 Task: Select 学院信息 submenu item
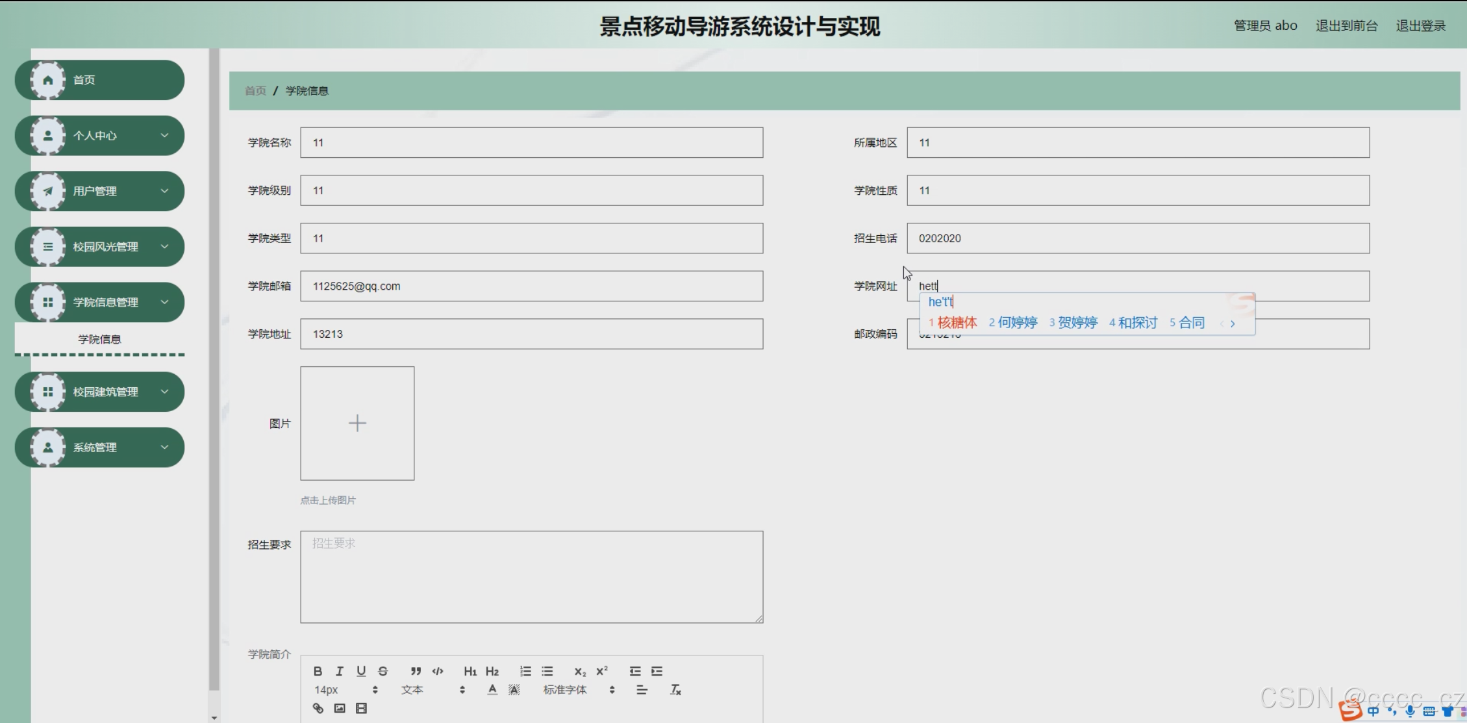[99, 339]
